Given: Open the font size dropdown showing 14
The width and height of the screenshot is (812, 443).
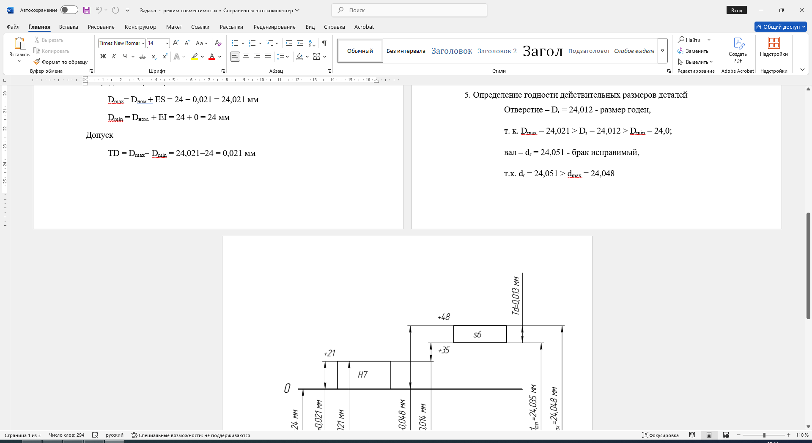Looking at the screenshot, I should pos(167,43).
